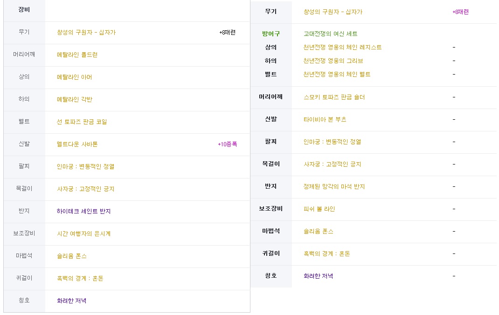Select 천년전쟁 영웅의 체인 레지스트

pyautogui.click(x=342, y=48)
